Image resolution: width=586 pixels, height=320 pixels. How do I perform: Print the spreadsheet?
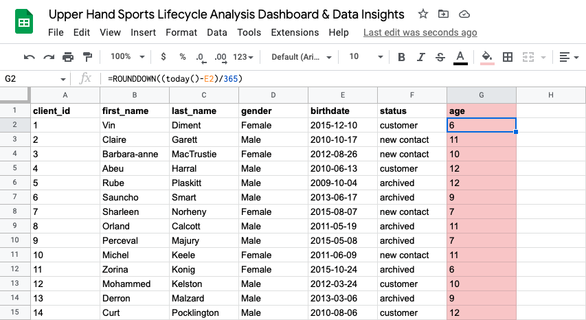point(68,57)
